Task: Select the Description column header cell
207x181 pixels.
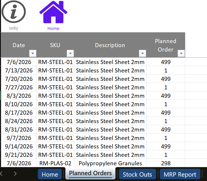Action: [110, 45]
